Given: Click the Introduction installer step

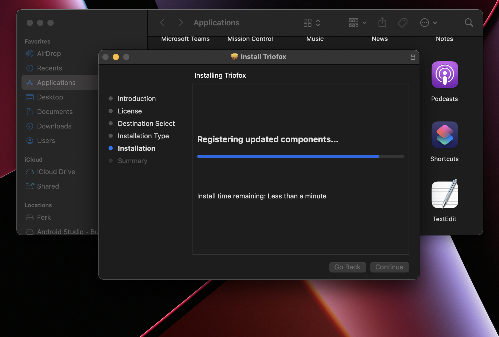Looking at the screenshot, I should point(137,98).
